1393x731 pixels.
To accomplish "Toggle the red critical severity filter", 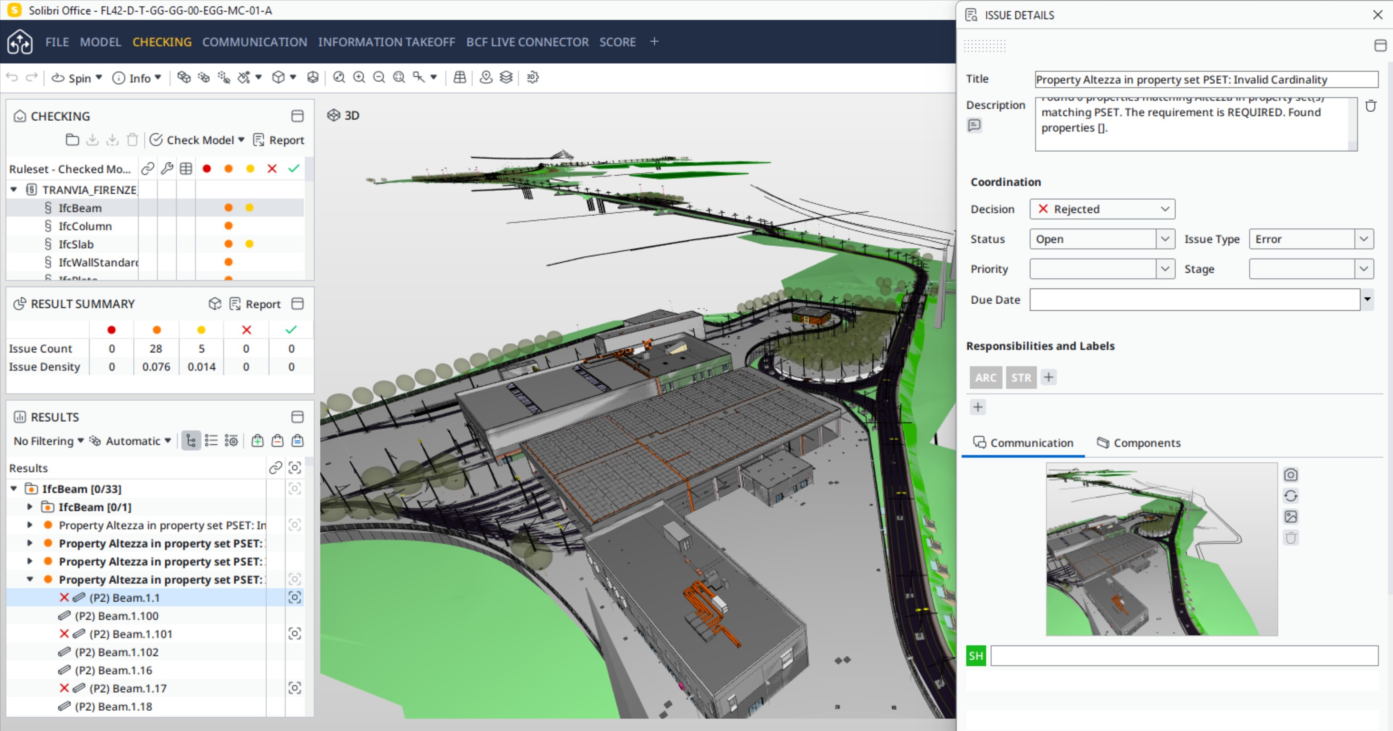I will point(206,169).
